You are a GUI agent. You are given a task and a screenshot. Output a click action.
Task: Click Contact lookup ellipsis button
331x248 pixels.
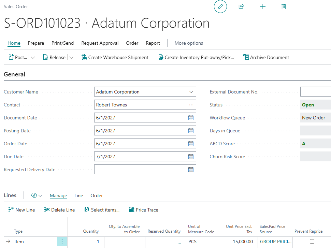coord(191,105)
